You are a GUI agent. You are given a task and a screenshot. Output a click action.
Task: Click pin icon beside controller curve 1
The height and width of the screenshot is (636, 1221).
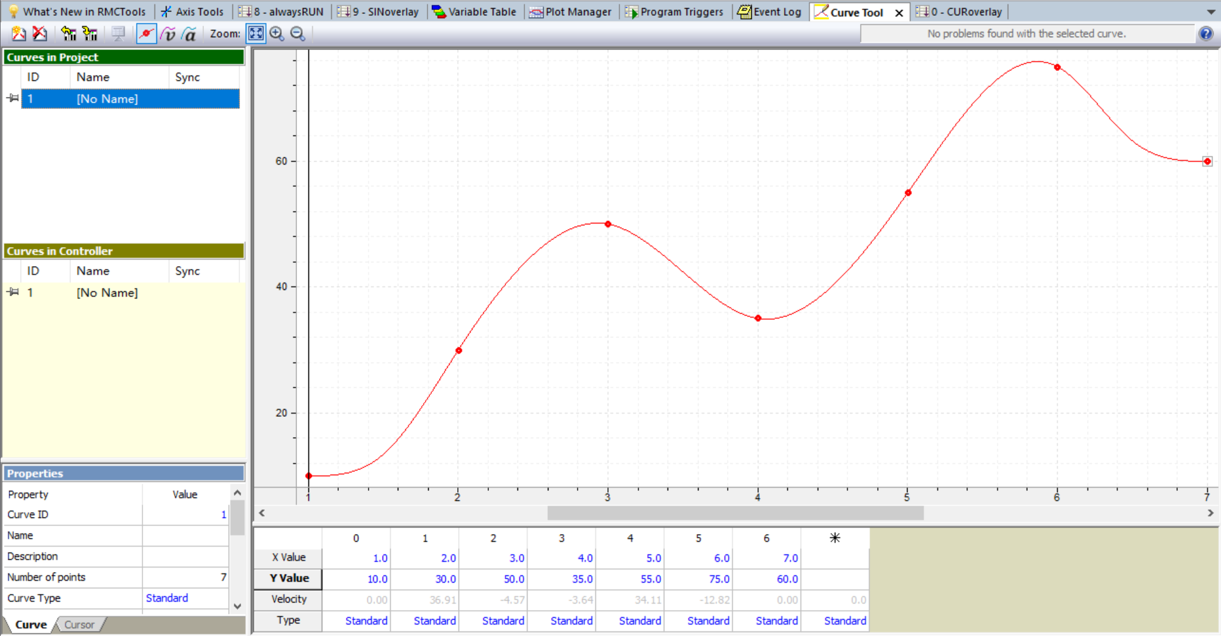(13, 292)
